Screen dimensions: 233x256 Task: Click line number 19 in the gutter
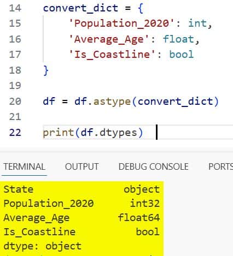pos(15,86)
